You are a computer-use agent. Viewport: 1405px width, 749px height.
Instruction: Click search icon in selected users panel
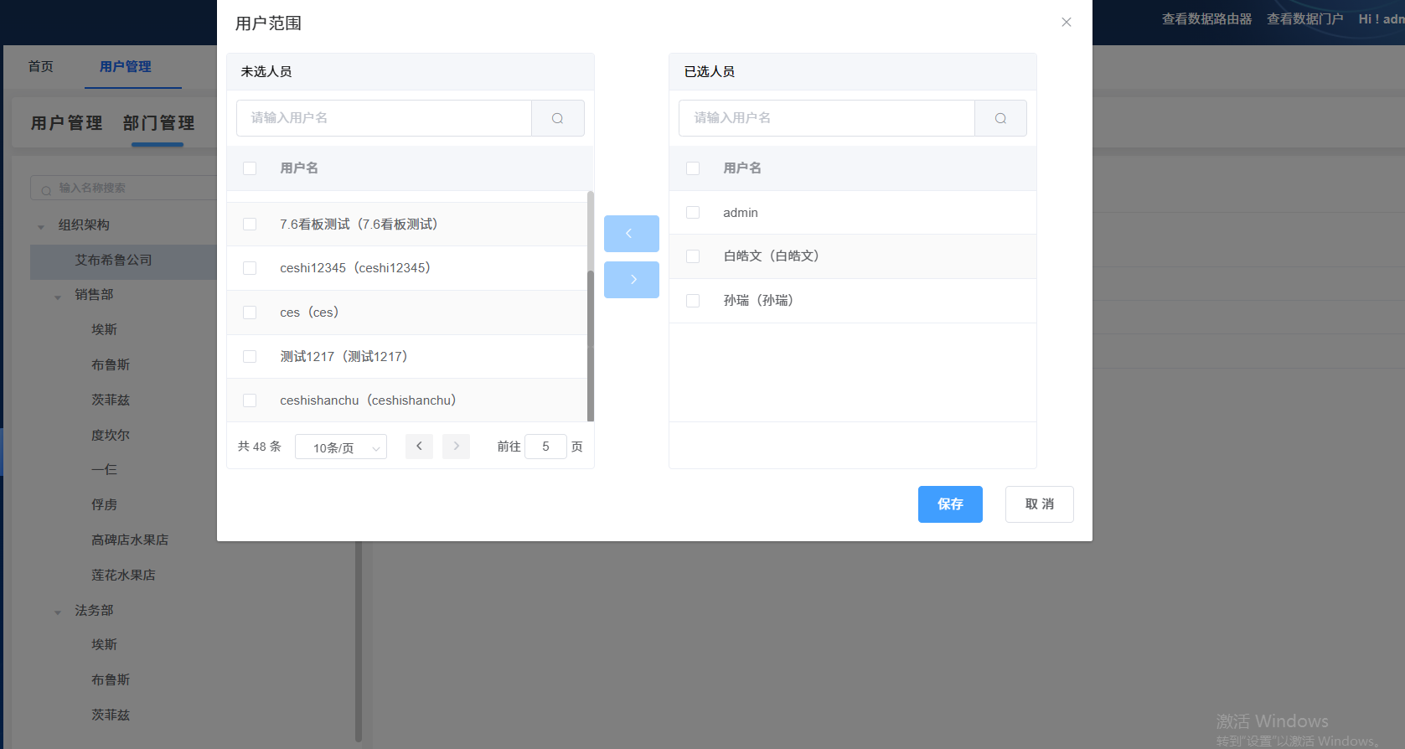1000,118
